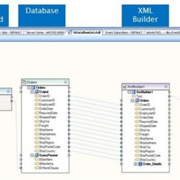
Task: Switch to the Server Connections tab
Action: point(45,32)
